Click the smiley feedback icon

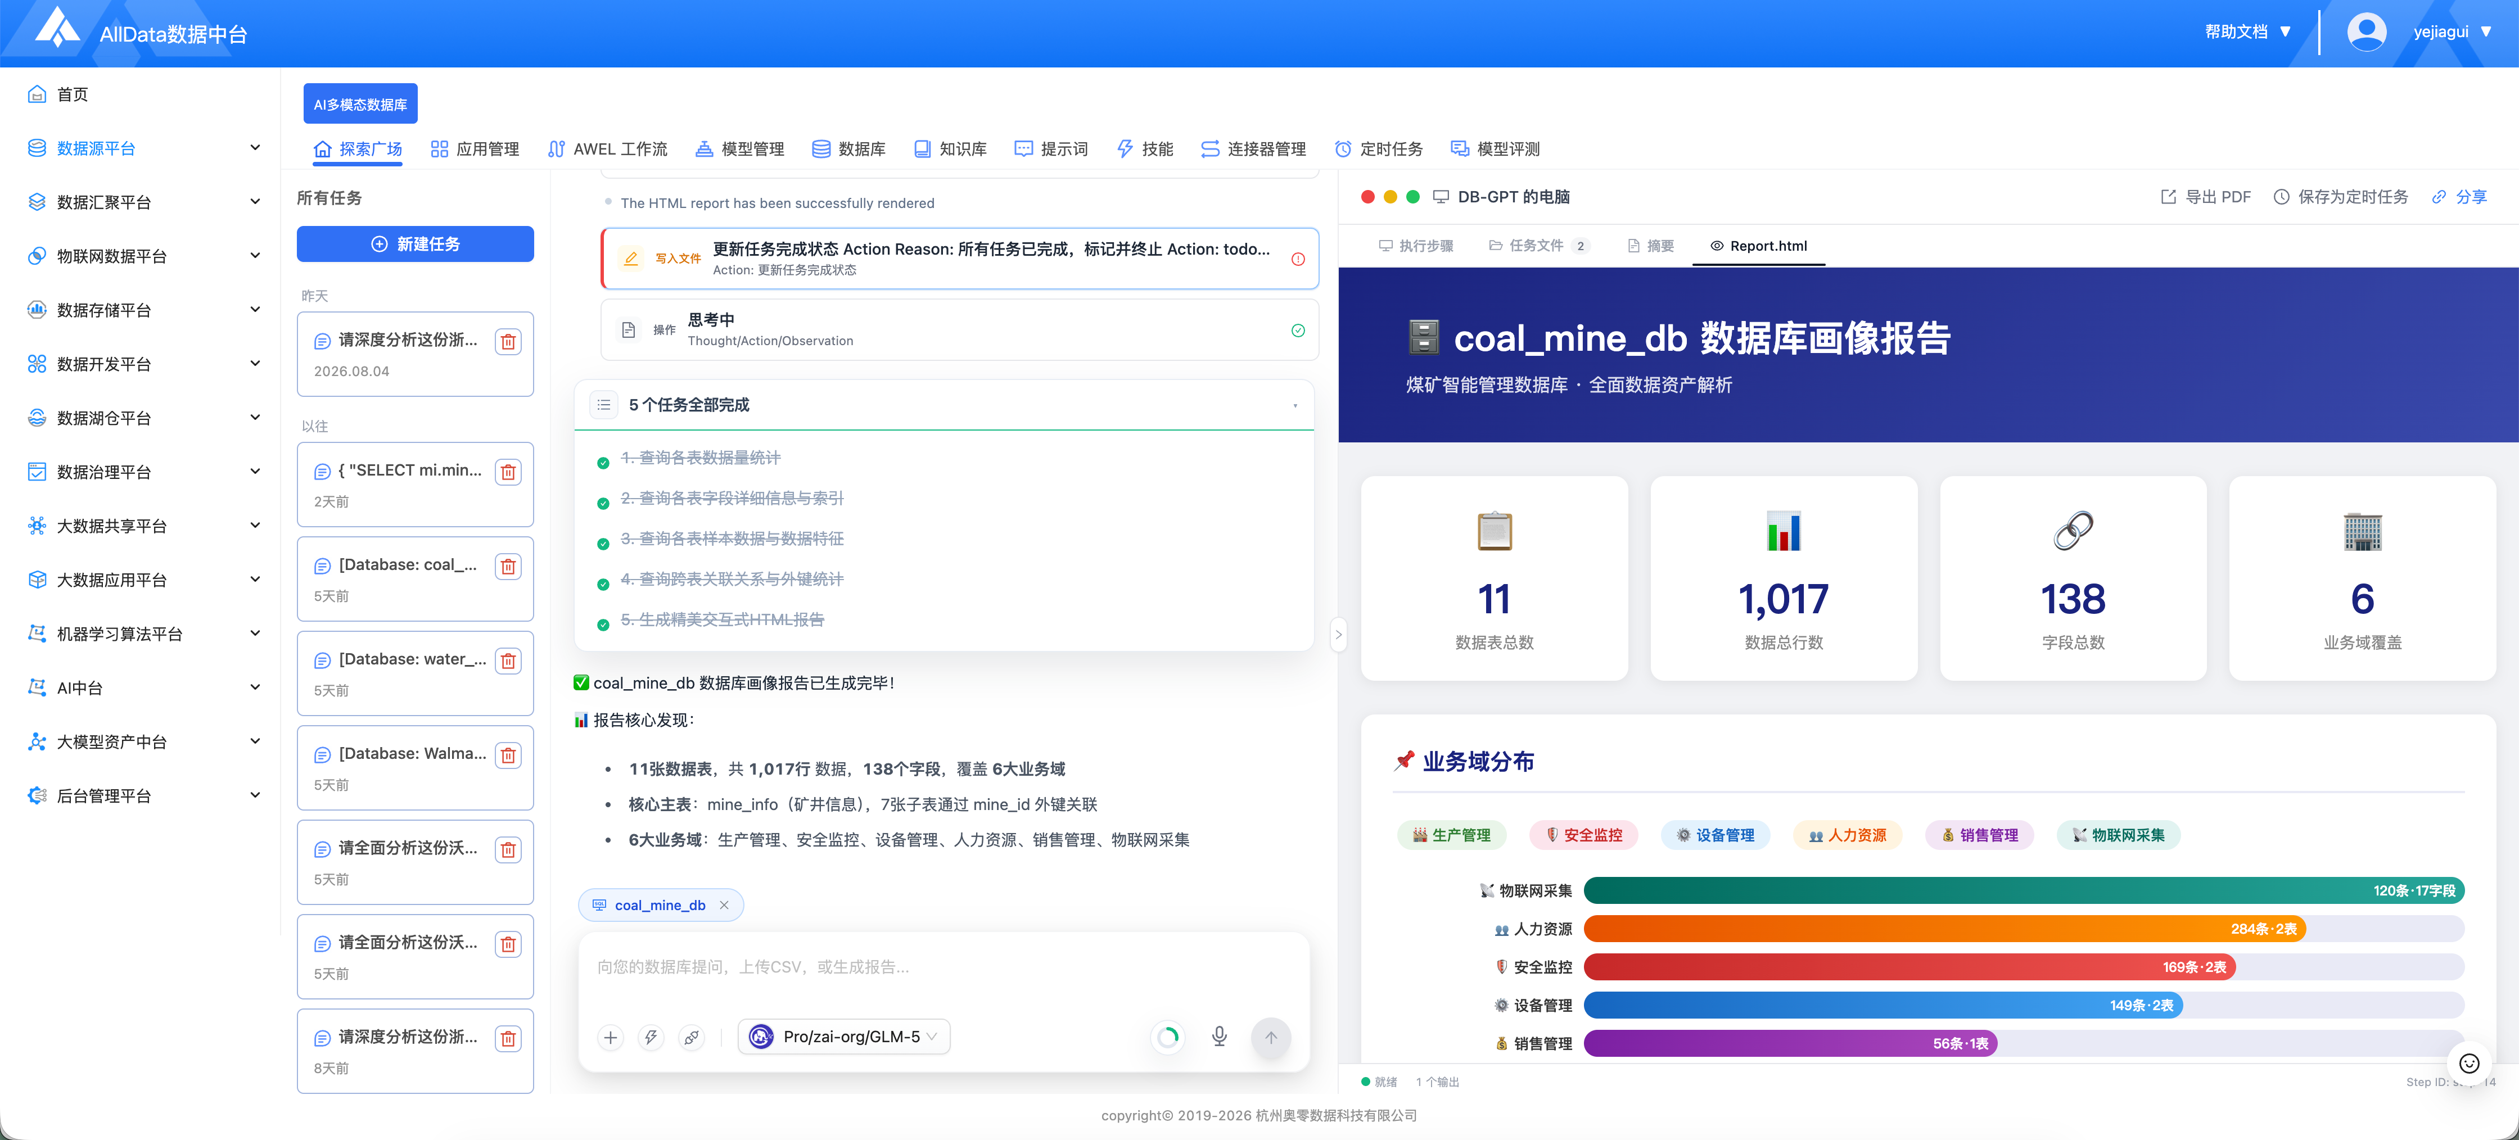click(2468, 1063)
